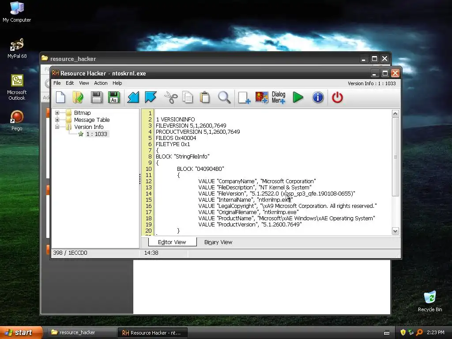Click the down-left blue arrow toolbar icon
Viewport: 452px width, 339px height.
pyautogui.click(x=133, y=98)
